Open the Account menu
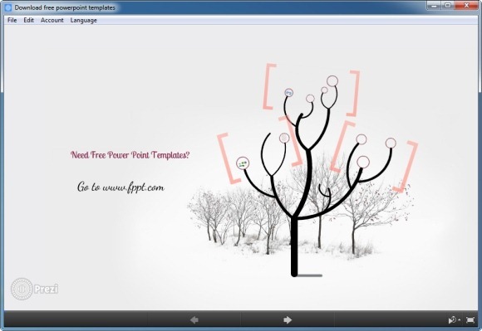 [52, 20]
